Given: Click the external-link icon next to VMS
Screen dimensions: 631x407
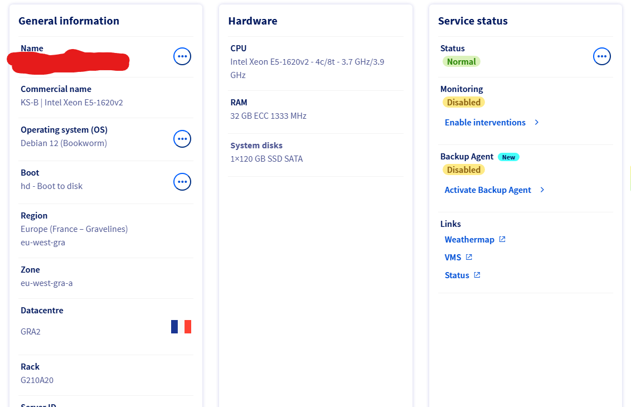Looking at the screenshot, I should (469, 257).
